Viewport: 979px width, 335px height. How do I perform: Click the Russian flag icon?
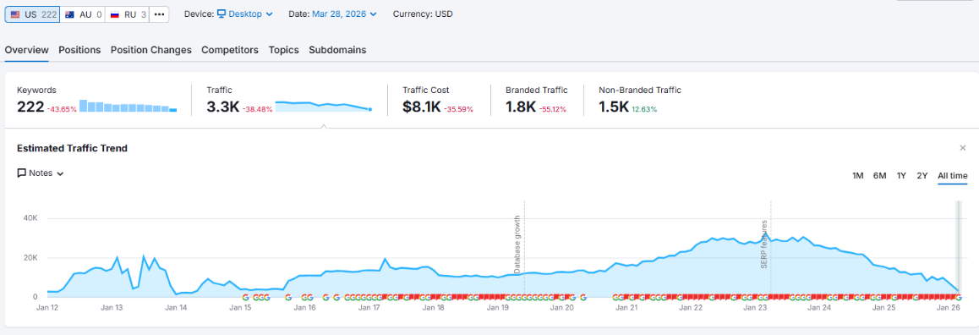115,14
